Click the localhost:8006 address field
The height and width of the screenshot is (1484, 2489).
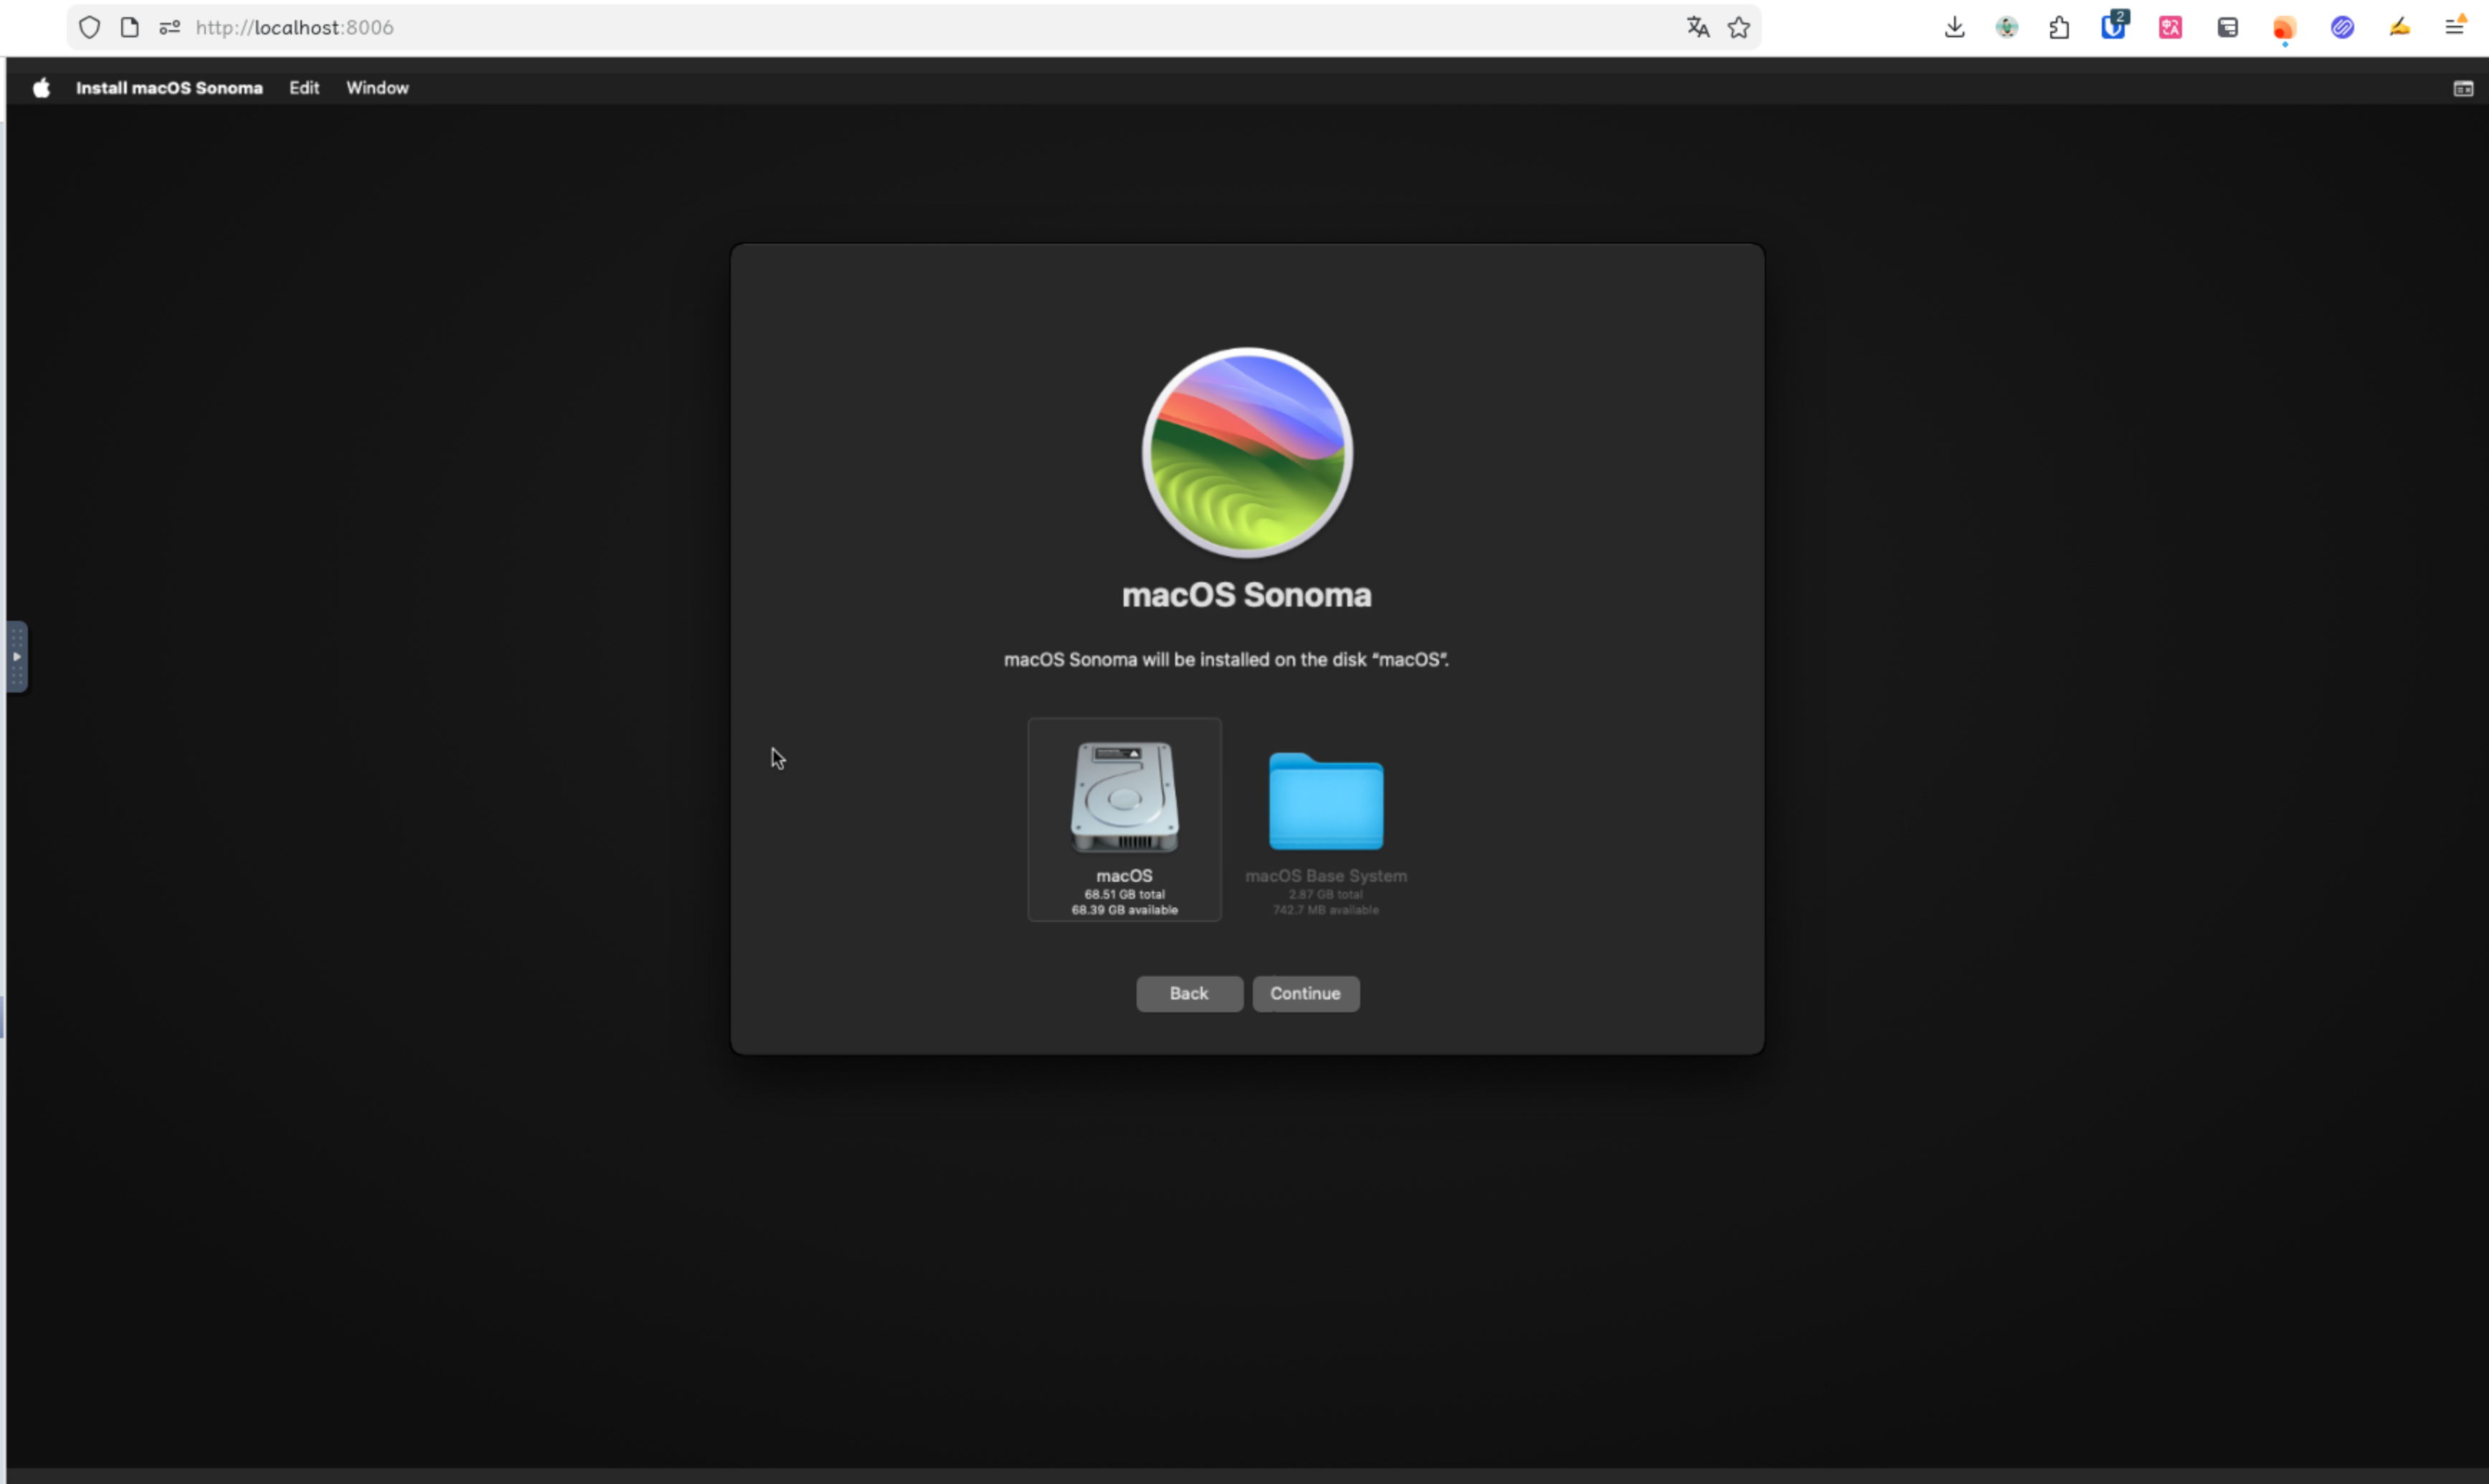[x=800, y=28]
